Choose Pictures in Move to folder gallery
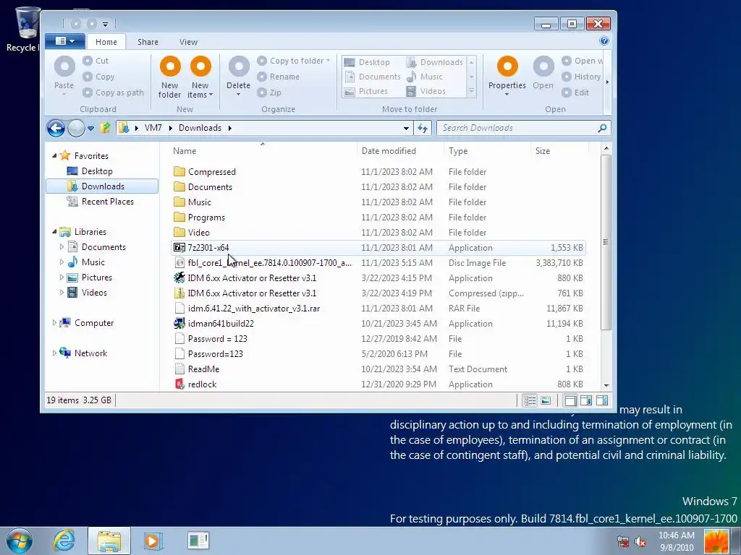741x555 pixels. 366,91
